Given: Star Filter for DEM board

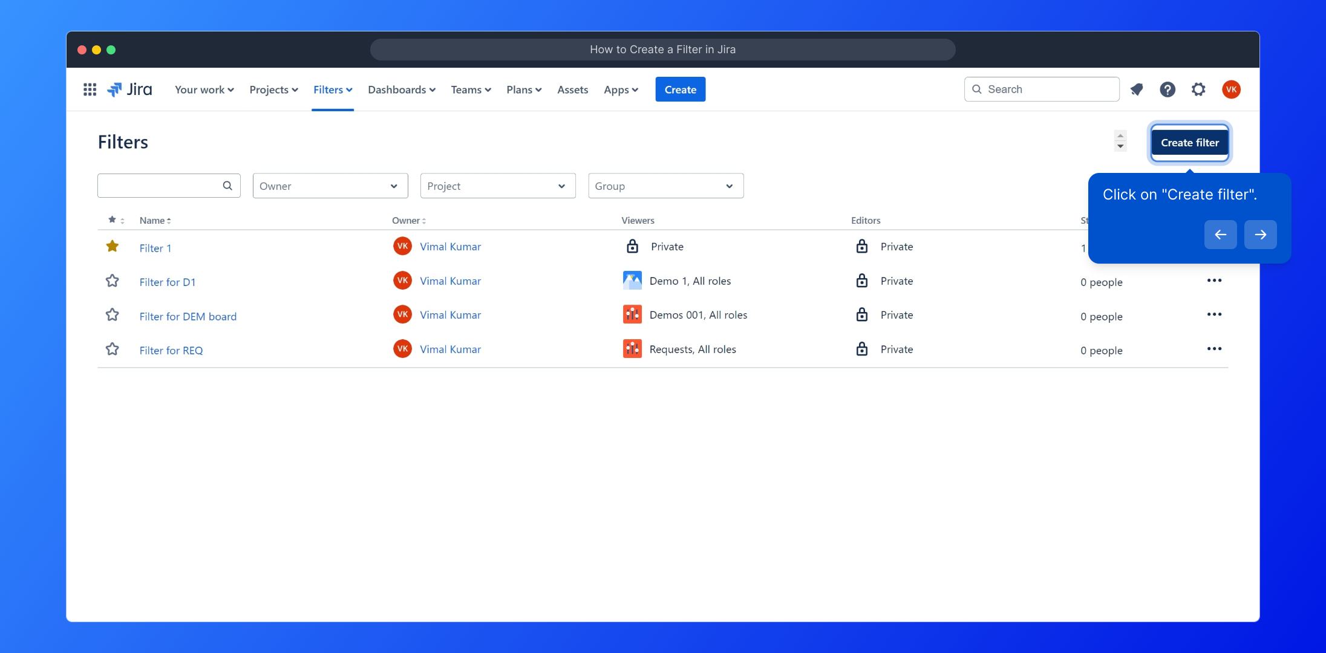Looking at the screenshot, I should [x=112, y=315].
